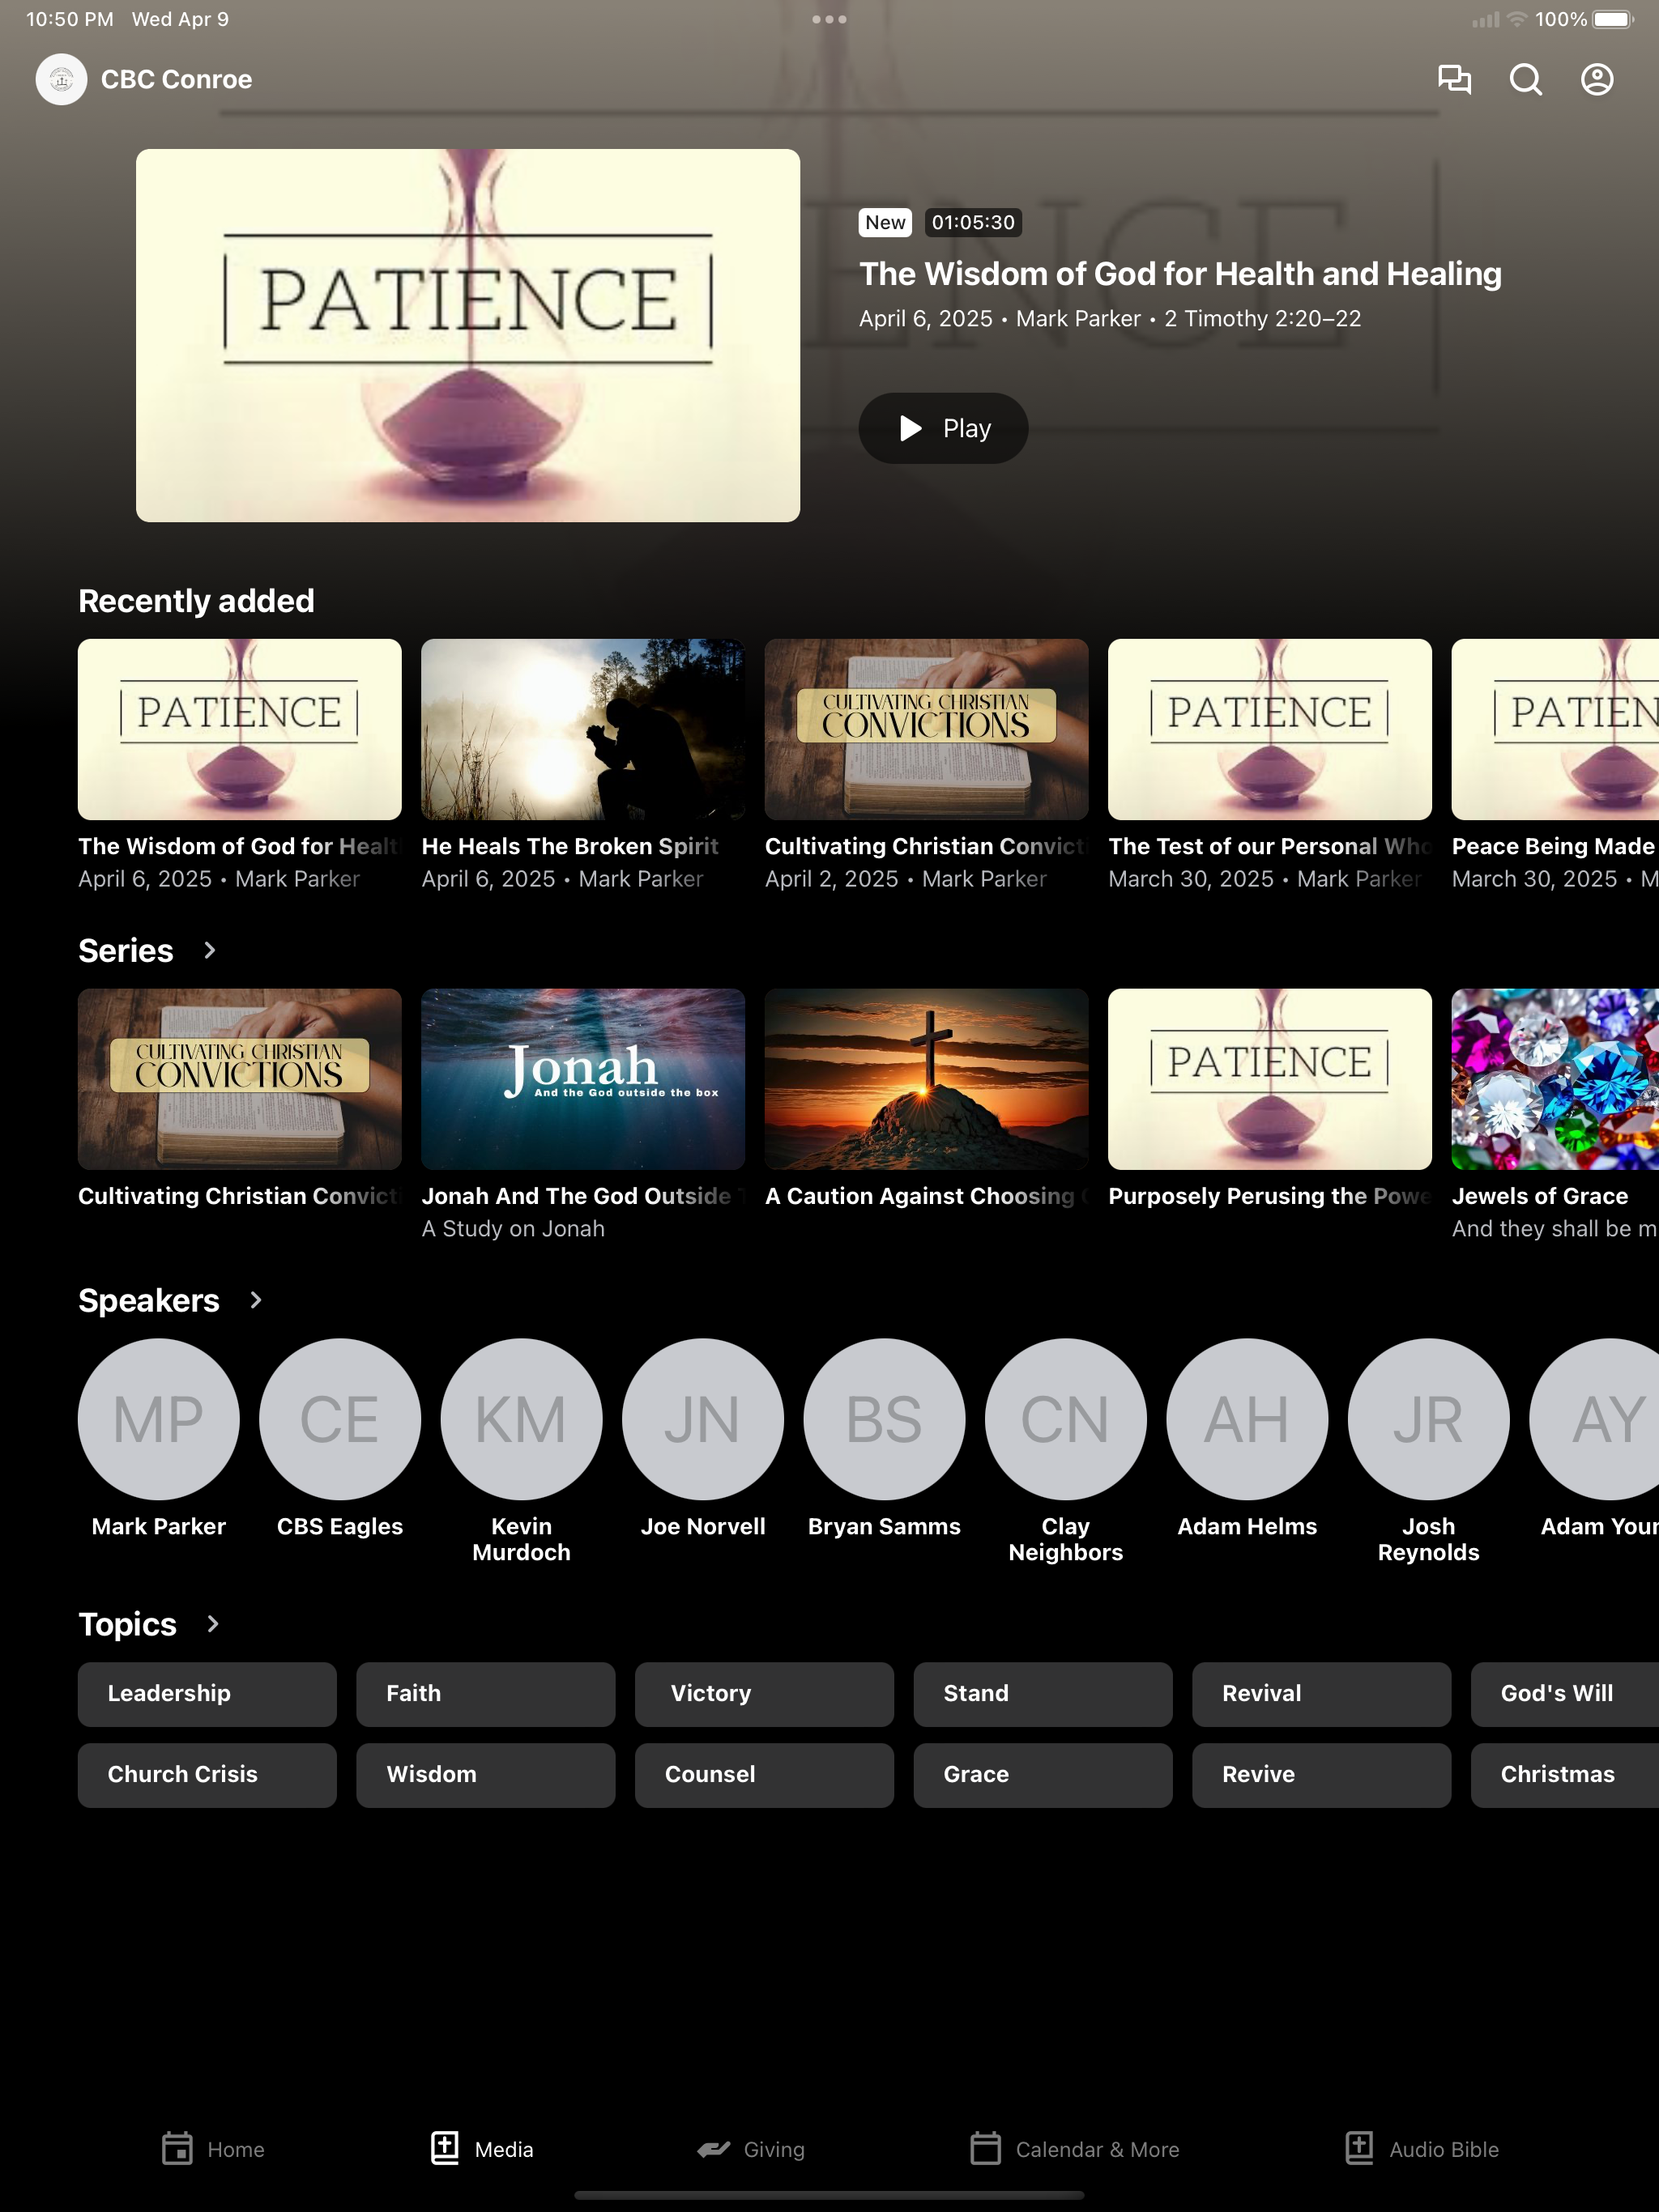The height and width of the screenshot is (2212, 1659).
Task: Open Calendar & More tab
Action: [1075, 2149]
